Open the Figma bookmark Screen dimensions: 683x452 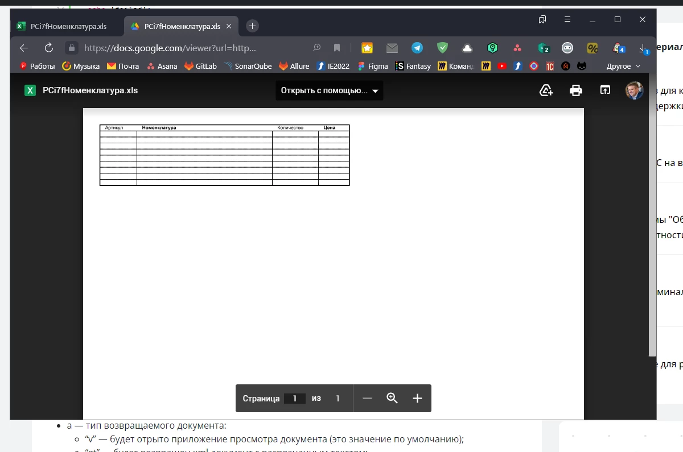[x=373, y=67]
